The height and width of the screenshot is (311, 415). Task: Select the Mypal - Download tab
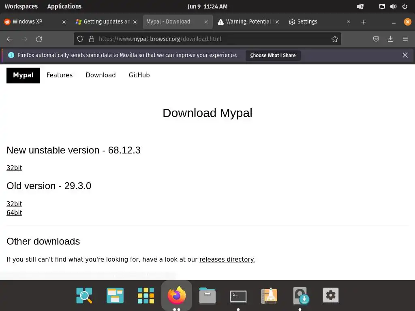178,22
